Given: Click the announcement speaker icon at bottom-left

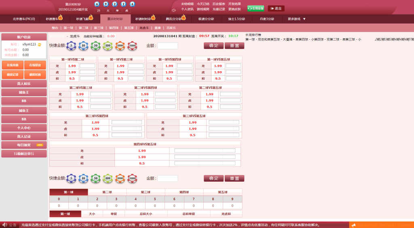Looking at the screenshot, I should [4, 225].
